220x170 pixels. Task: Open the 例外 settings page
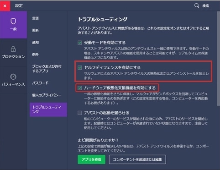click(x=35, y=55)
